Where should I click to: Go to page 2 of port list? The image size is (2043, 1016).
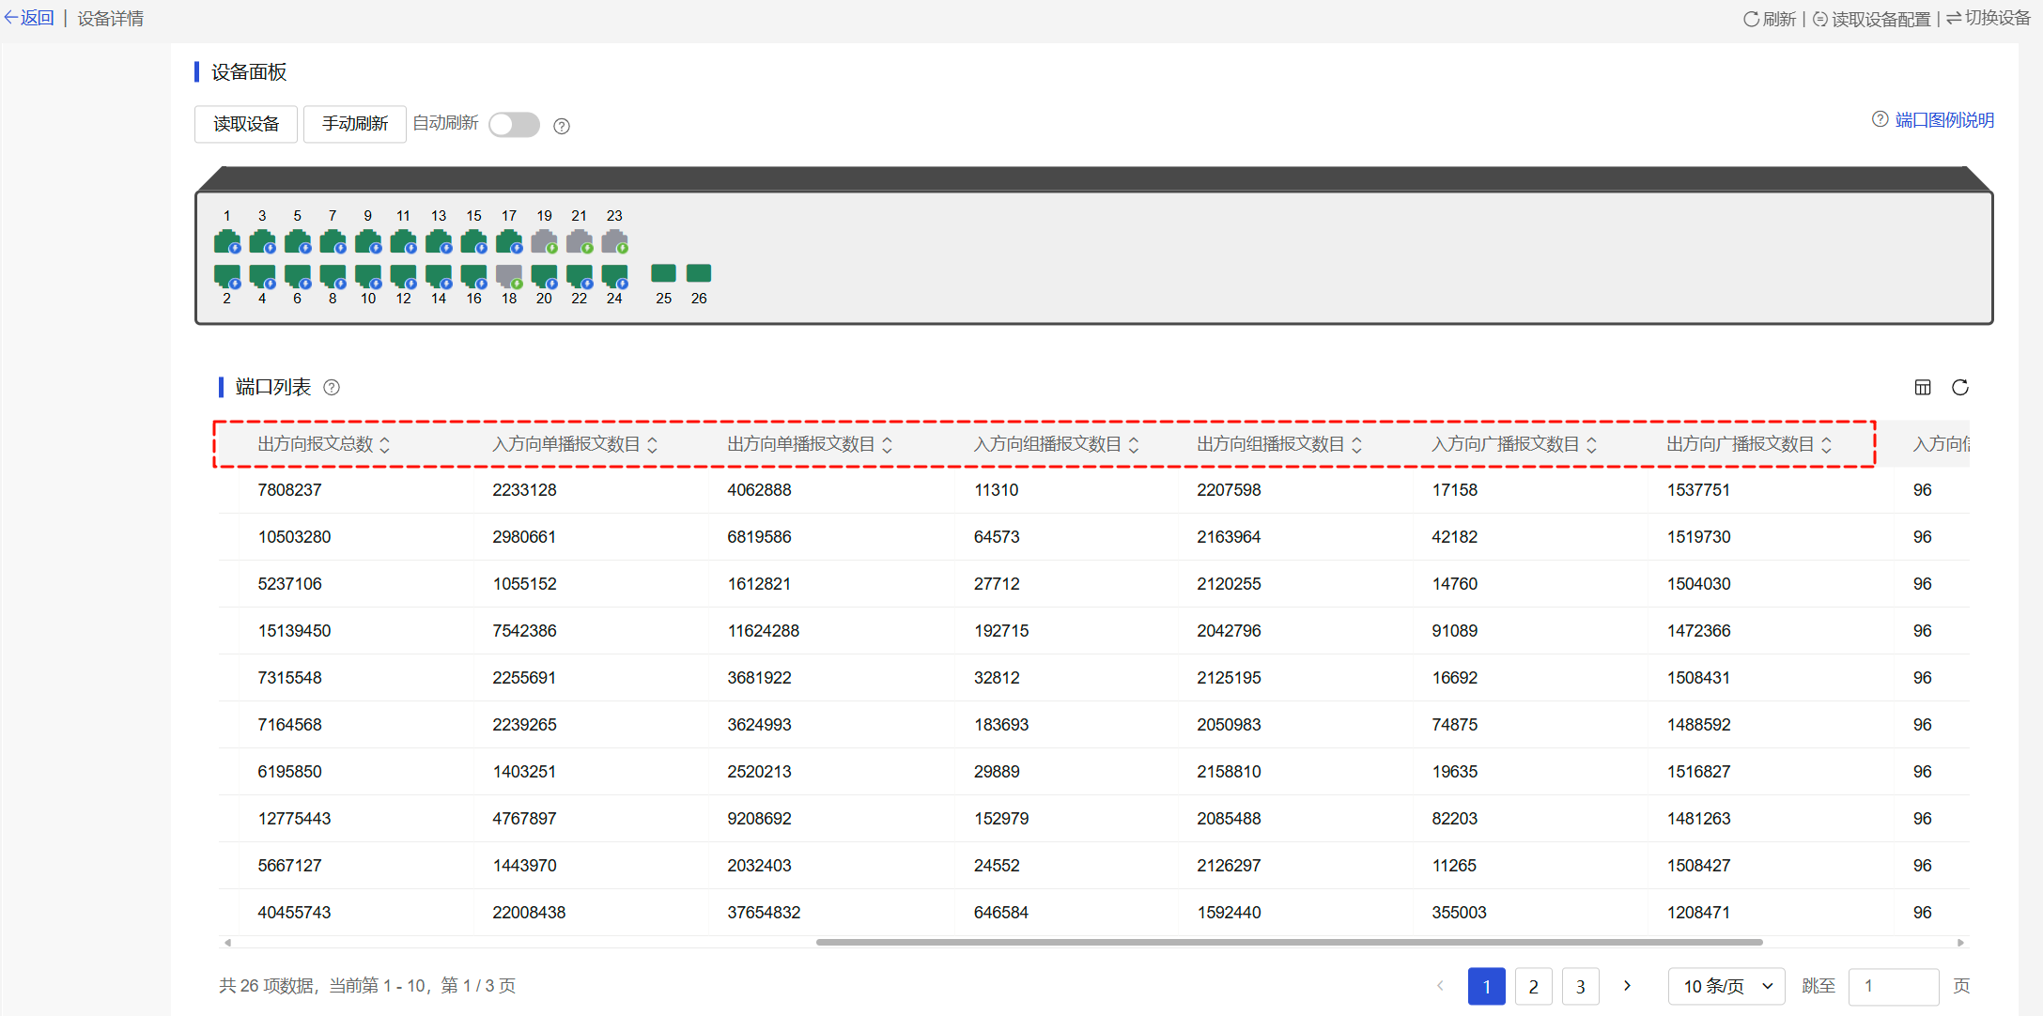pos(1533,986)
